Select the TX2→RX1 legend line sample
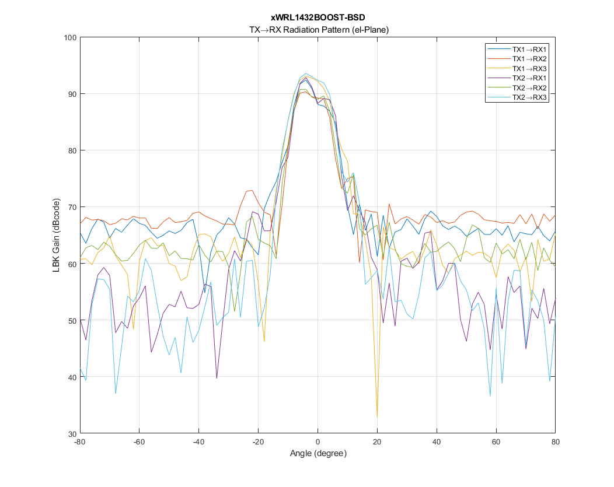 [499, 78]
